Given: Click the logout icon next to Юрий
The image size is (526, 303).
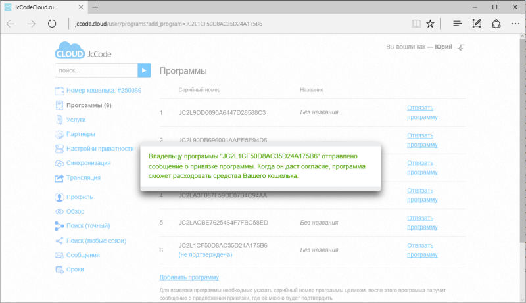Looking at the screenshot, I should (x=462, y=47).
